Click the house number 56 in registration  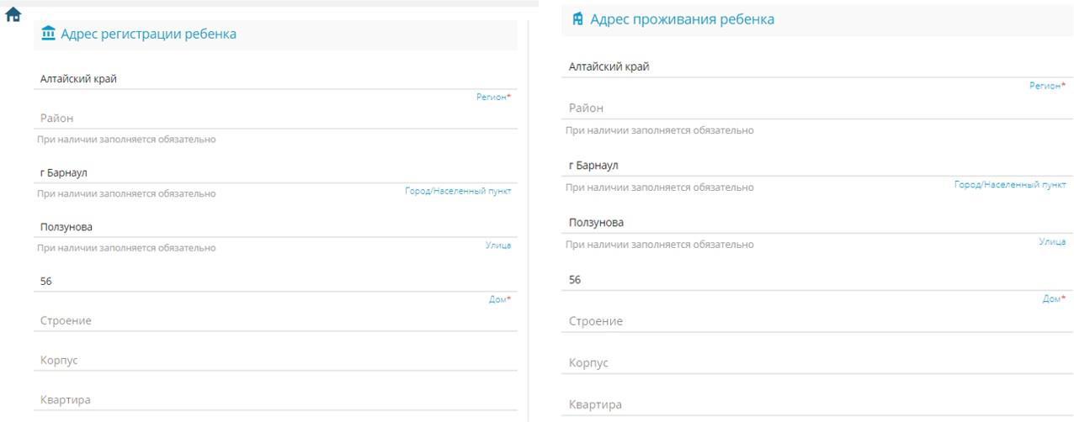275,282
